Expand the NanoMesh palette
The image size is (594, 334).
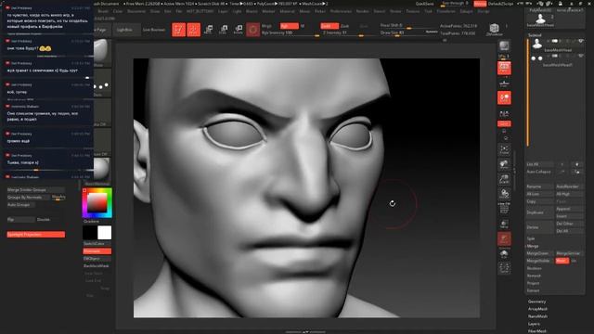click(x=537, y=316)
